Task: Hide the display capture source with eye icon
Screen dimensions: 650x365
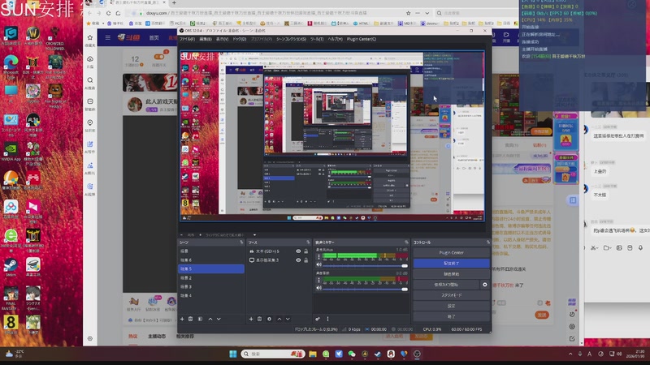Action: (298, 260)
